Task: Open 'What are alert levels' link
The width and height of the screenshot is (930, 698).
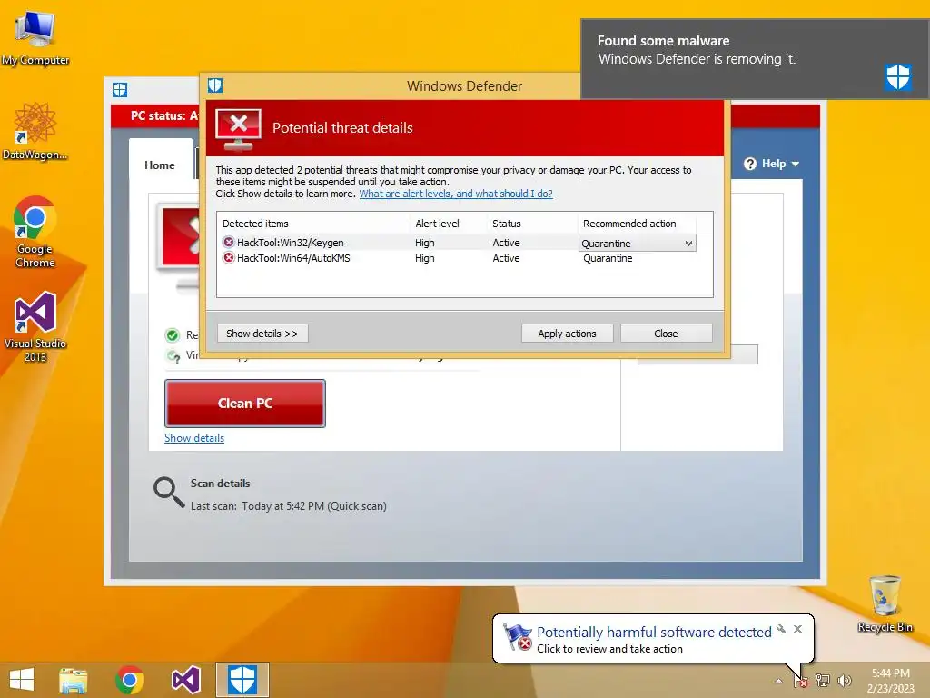Action: coord(456,194)
